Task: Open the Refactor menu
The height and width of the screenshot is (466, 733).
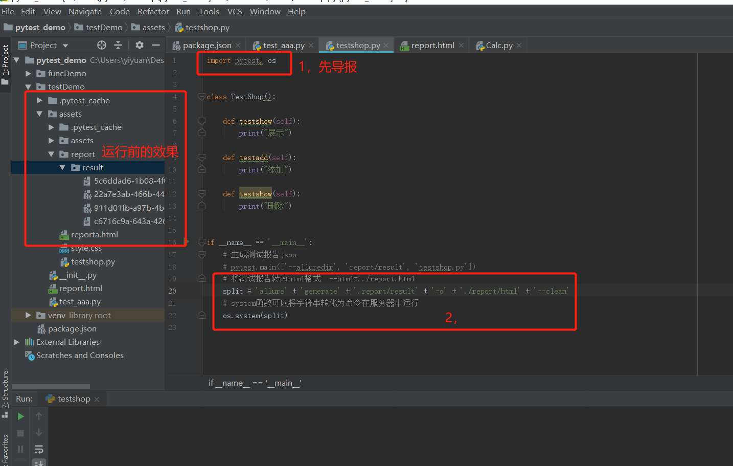Action: pyautogui.click(x=153, y=11)
